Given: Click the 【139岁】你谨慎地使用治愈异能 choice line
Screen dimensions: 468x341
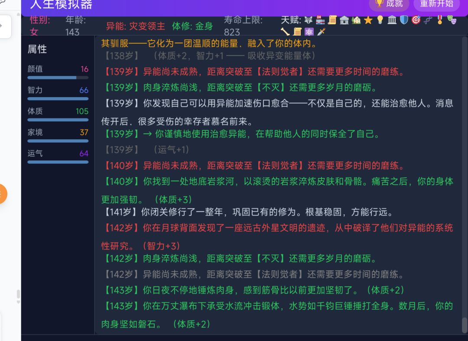Looking at the screenshot, I should point(241,134).
